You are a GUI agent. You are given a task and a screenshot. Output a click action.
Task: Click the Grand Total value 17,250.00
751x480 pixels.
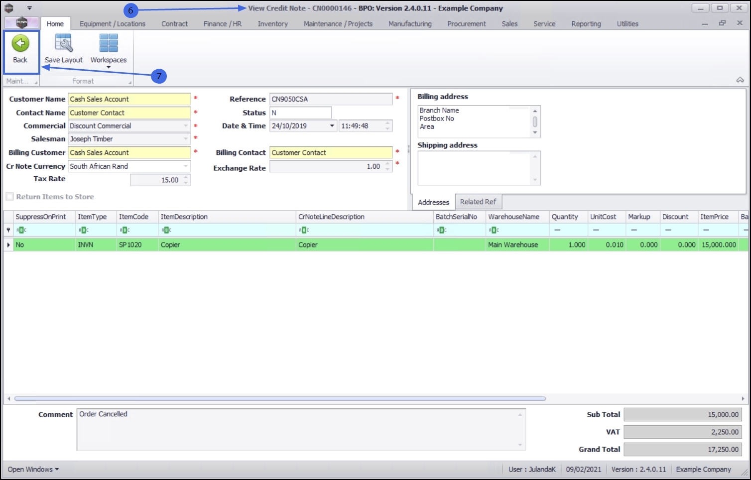683,449
